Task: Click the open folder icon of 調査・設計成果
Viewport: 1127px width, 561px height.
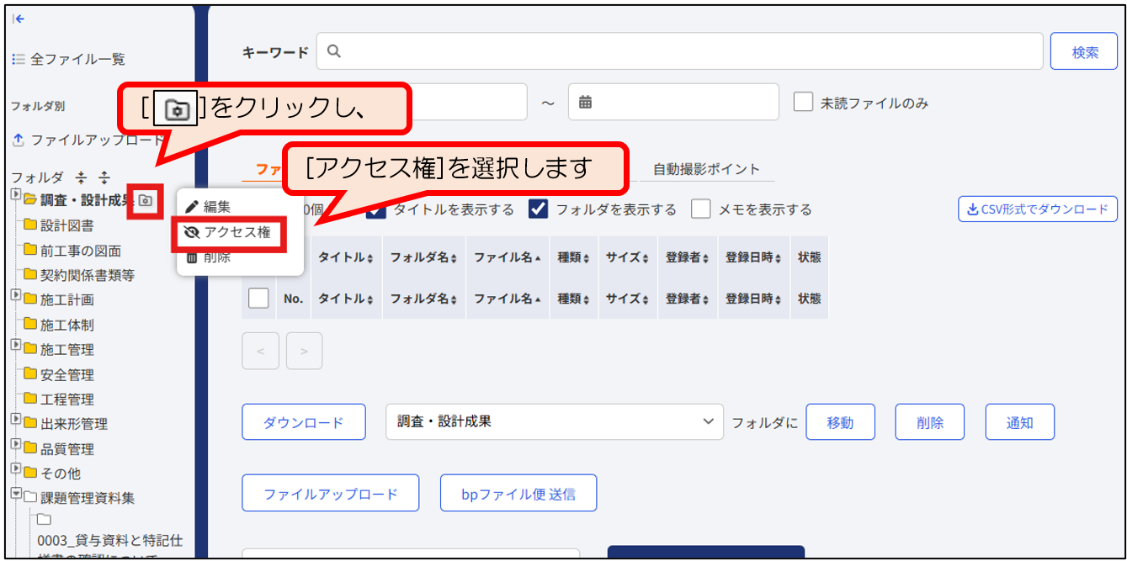Action: 31,200
